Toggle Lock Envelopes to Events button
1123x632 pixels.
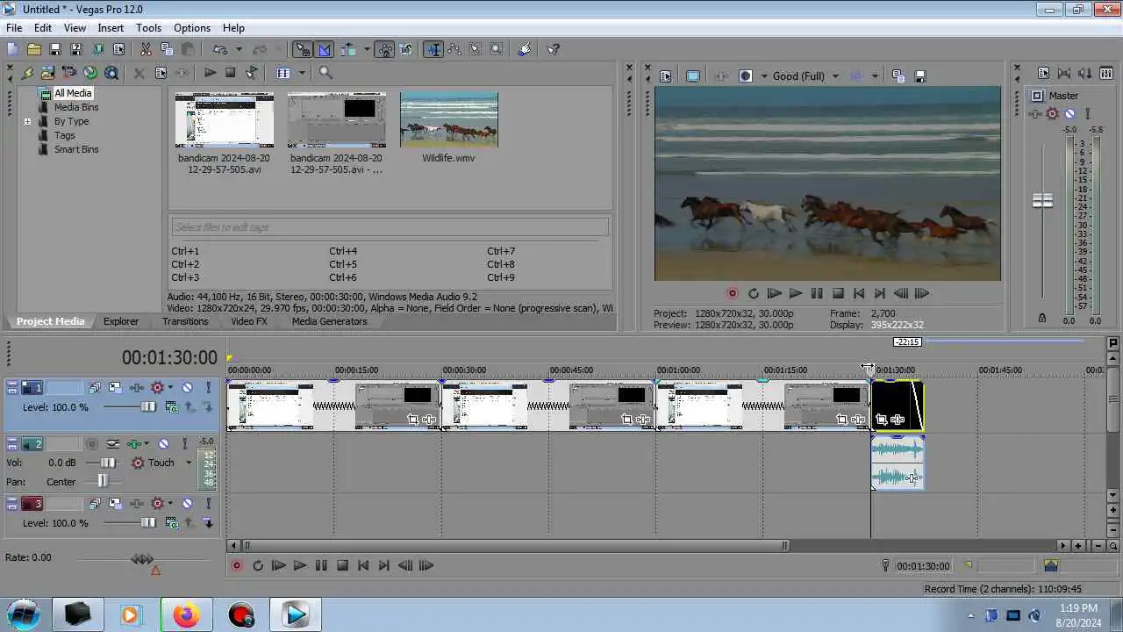[x=384, y=49]
